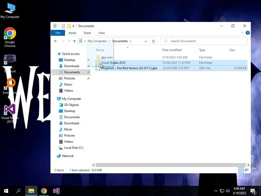Viewport: 261px width, 196px height.
Task: Expand the chevron after Documents in the address bar
Action: coord(130,41)
